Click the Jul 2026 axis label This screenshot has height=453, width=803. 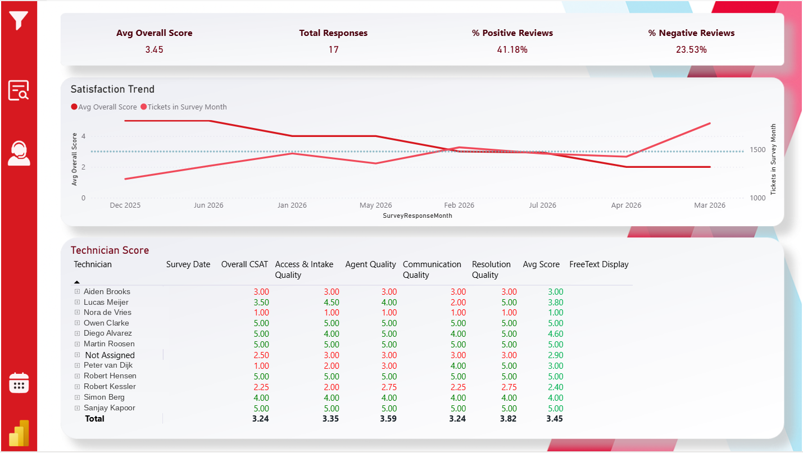tap(542, 205)
